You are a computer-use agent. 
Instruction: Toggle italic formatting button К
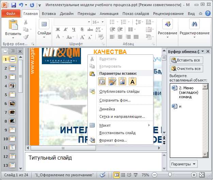coord(66,29)
